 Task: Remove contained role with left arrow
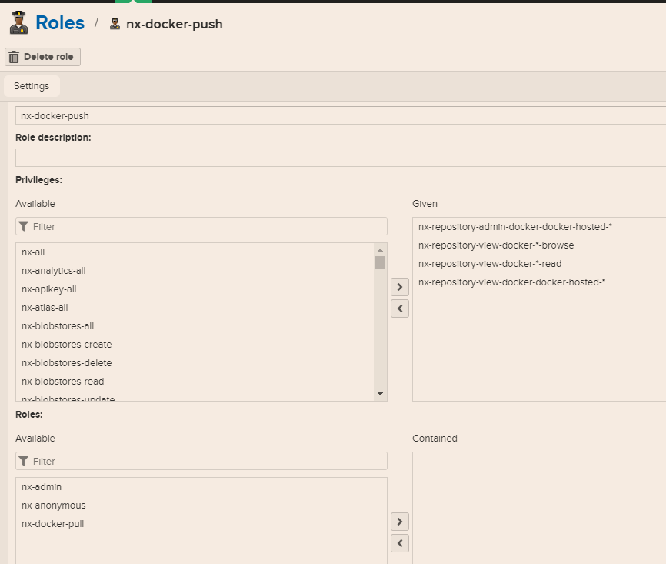click(400, 543)
